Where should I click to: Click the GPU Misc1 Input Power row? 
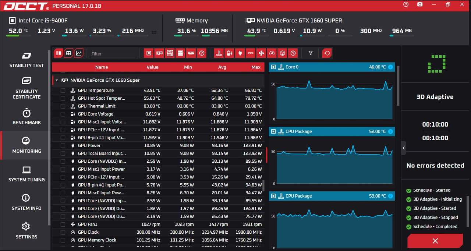158,169
